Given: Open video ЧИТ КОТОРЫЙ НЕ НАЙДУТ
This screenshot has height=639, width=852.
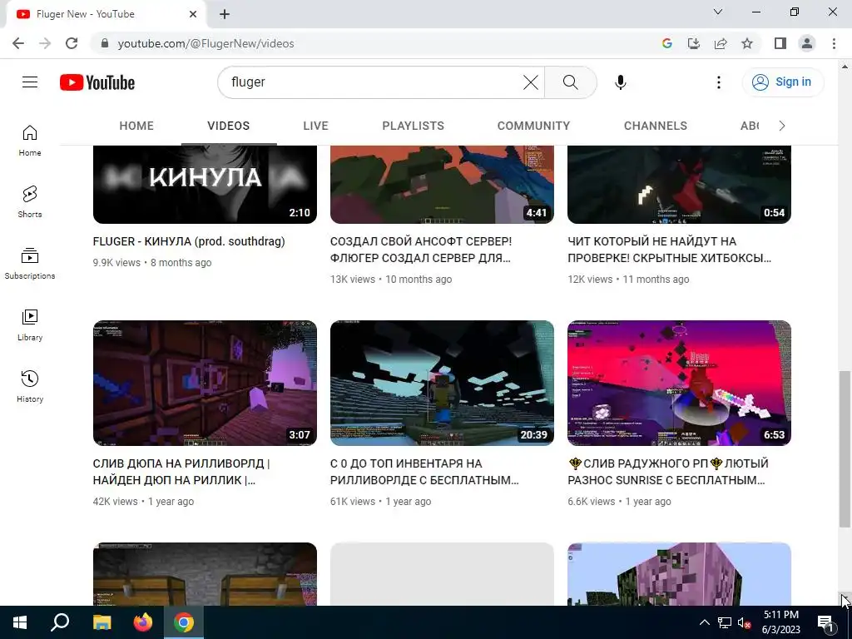Looking at the screenshot, I should (x=669, y=250).
